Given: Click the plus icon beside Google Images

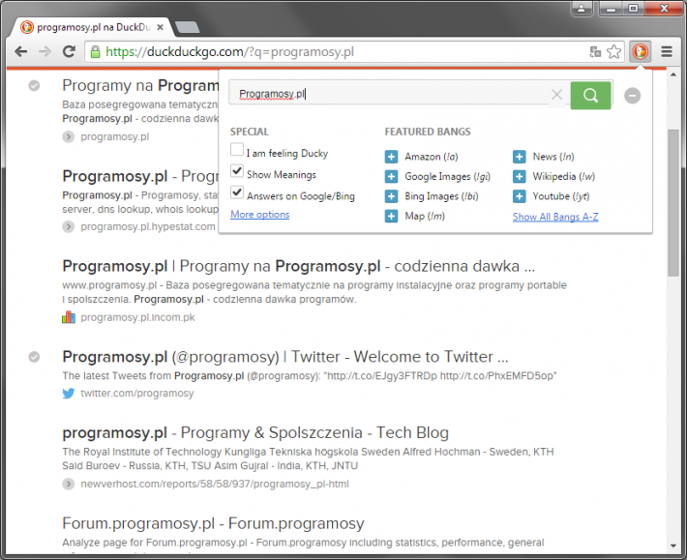Looking at the screenshot, I should [x=391, y=176].
